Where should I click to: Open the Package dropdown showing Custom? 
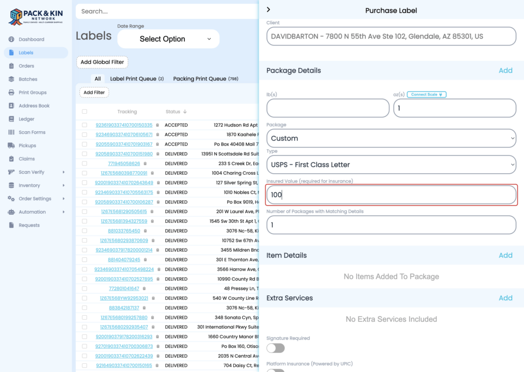pos(391,138)
